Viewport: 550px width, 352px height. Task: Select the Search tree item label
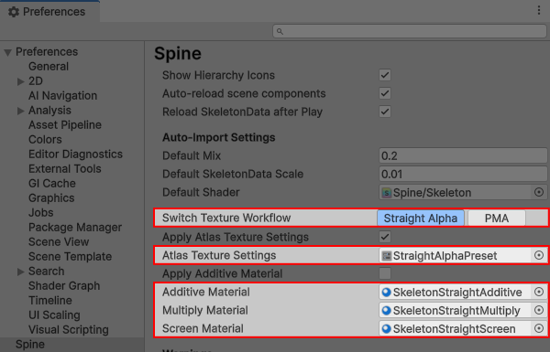pos(47,272)
